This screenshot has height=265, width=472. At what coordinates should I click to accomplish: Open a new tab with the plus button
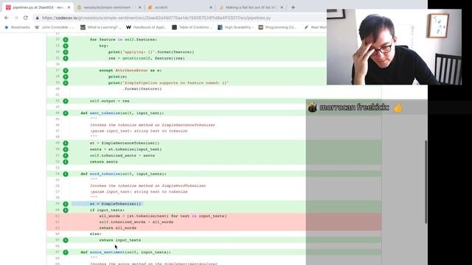(293, 7)
